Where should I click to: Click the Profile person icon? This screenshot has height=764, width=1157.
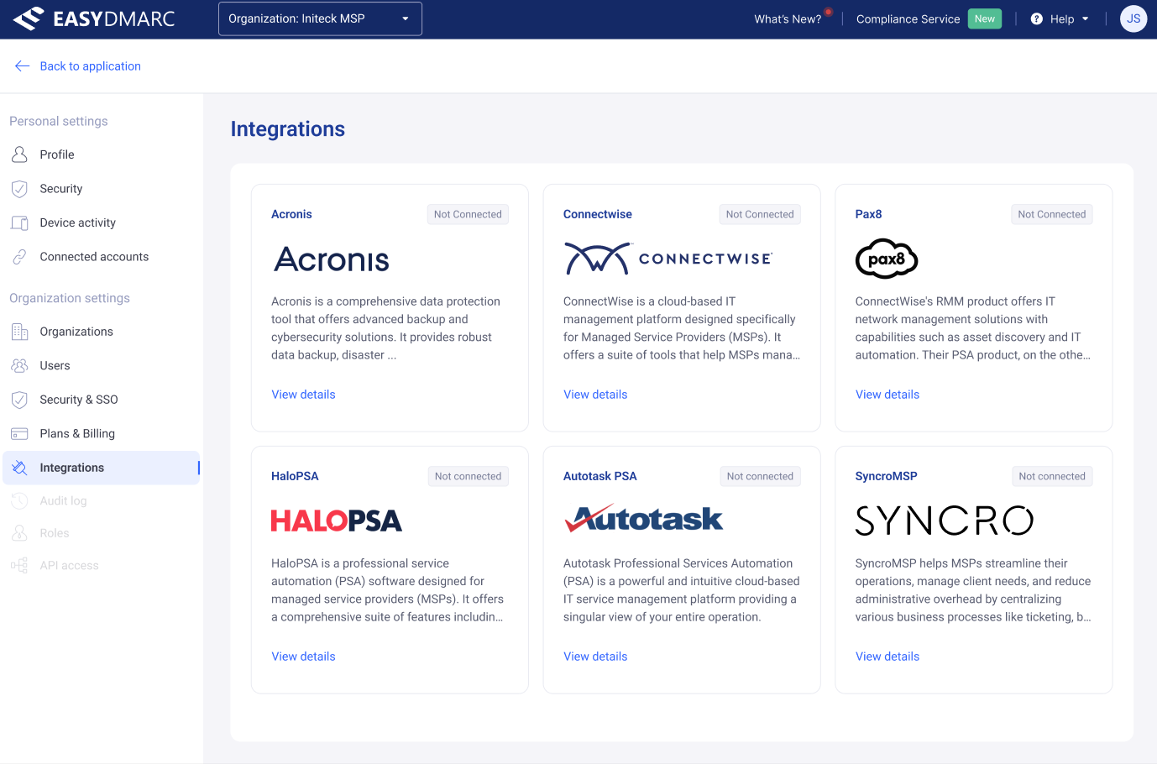pos(19,154)
